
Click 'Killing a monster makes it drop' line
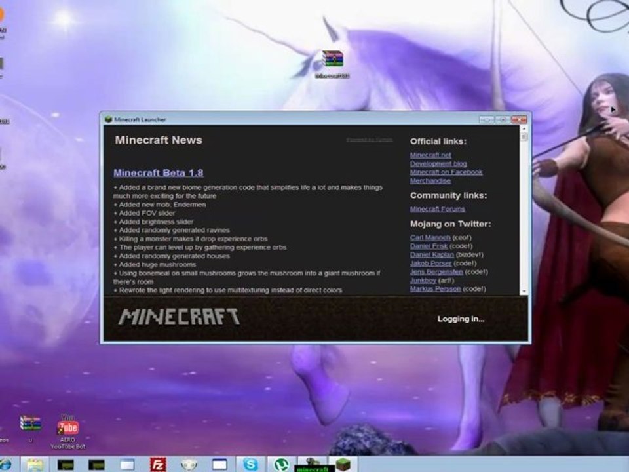tap(191, 239)
